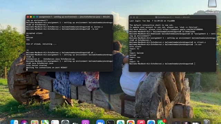Image resolution: width=221 pixels, height=124 pixels.
Task: Maximize the java EchoServer terminal window
Action: [34, 17]
